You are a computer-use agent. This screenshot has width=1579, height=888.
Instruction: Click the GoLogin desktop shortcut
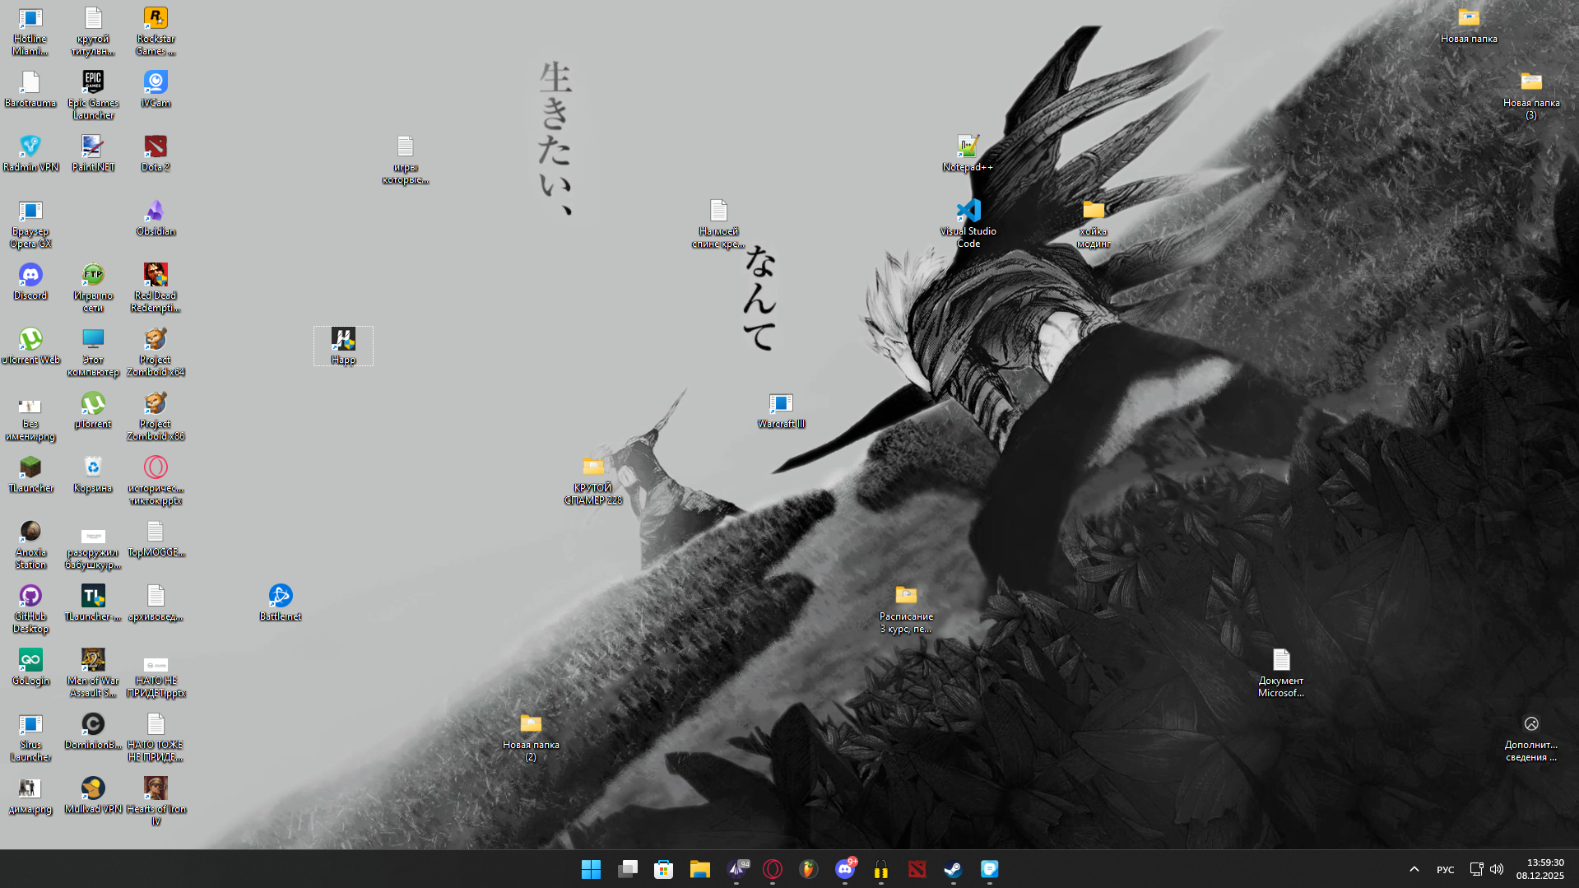(x=30, y=667)
